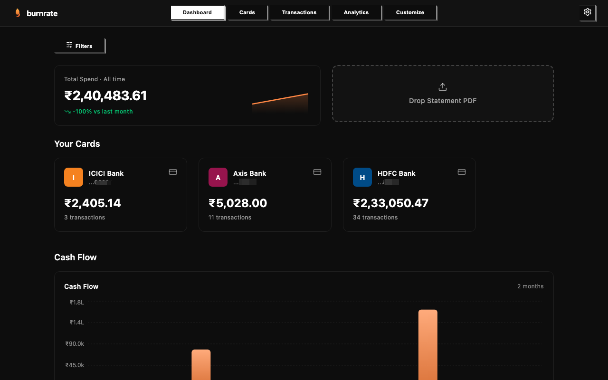This screenshot has height=380, width=608.
Task: Open the Transactions tab
Action: [x=299, y=12]
